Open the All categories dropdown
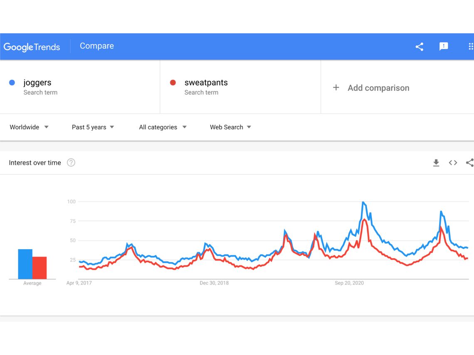Screen dimensions: 474x355 [163, 127]
